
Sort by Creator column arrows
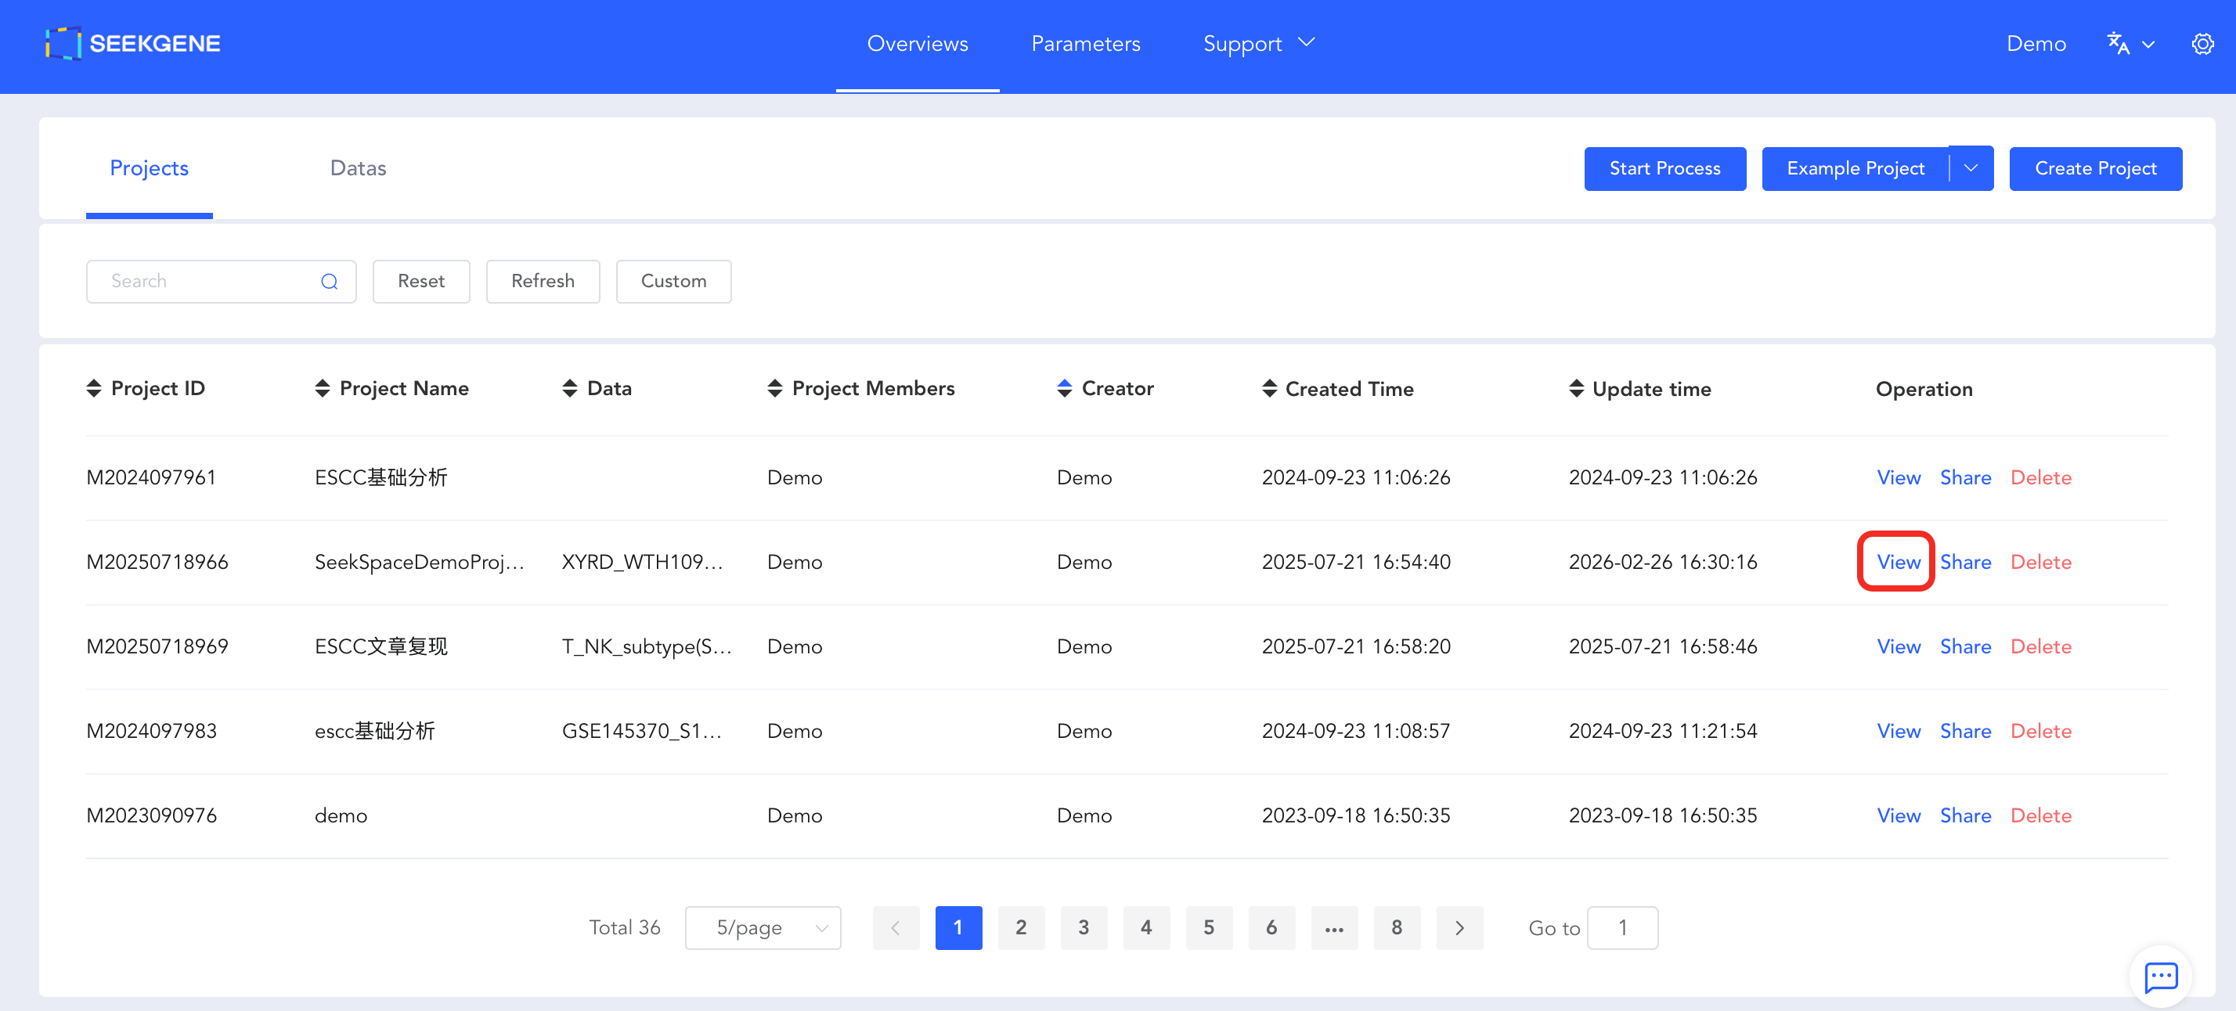[1064, 388]
